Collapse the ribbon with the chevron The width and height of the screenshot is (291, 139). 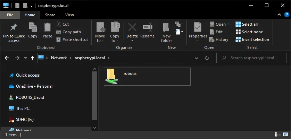point(279,15)
